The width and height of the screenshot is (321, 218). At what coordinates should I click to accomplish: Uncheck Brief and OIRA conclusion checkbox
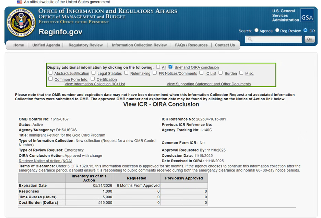tap(170, 67)
